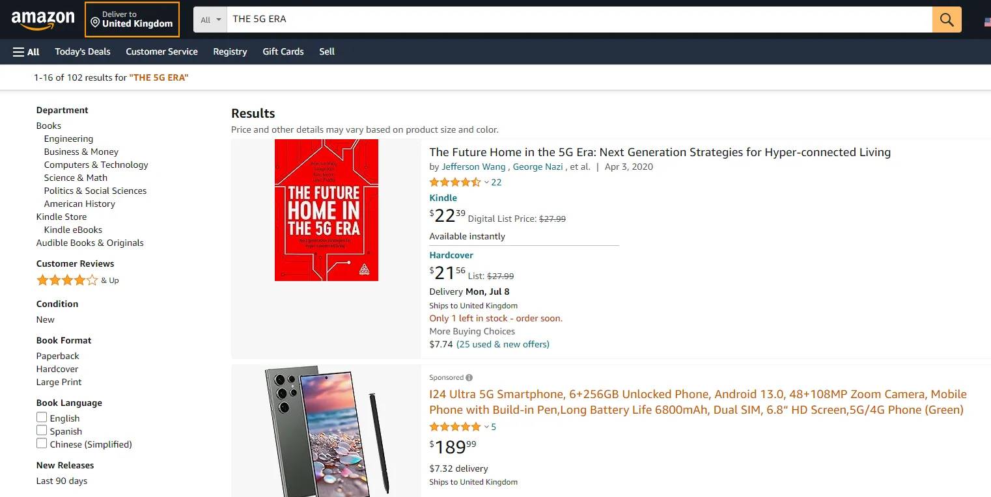Image resolution: width=991 pixels, height=497 pixels.
Task: Open Today's Deals in navigation bar
Action: tap(83, 52)
